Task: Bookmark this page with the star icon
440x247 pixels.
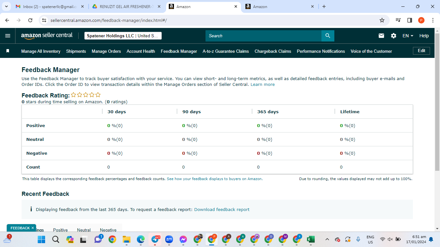Action: tap(382, 20)
